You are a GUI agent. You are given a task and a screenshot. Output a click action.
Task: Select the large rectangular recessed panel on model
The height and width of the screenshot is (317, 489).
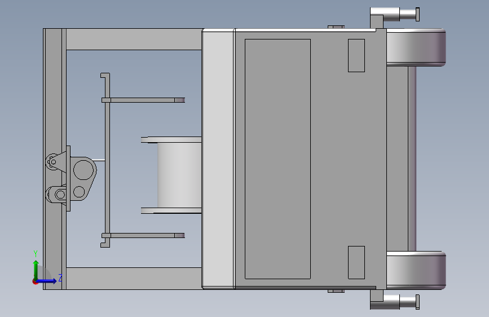[277, 159]
